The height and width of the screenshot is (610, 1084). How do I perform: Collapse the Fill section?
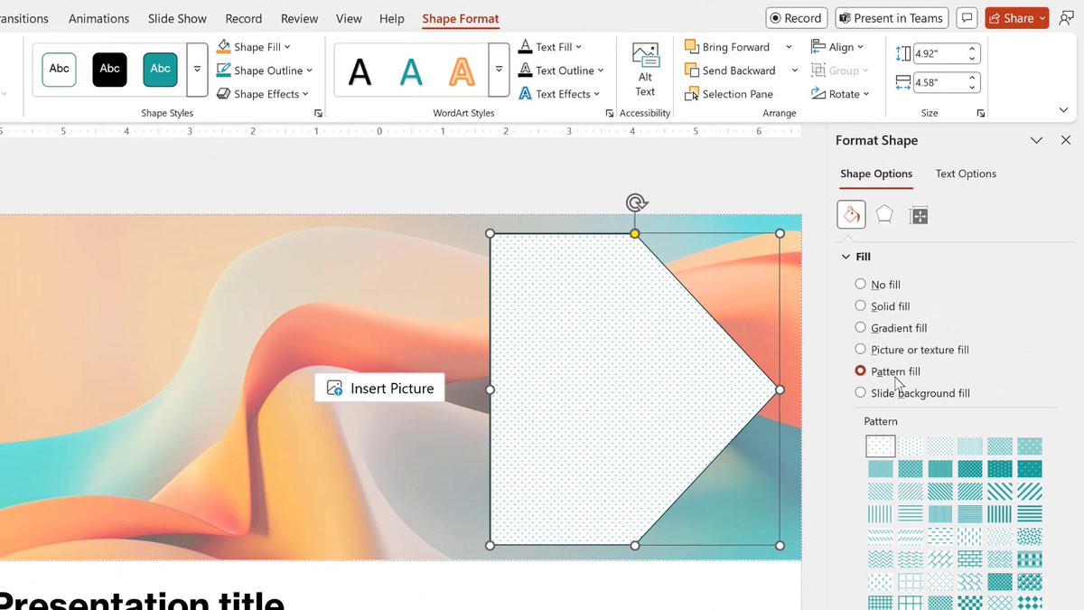(846, 257)
